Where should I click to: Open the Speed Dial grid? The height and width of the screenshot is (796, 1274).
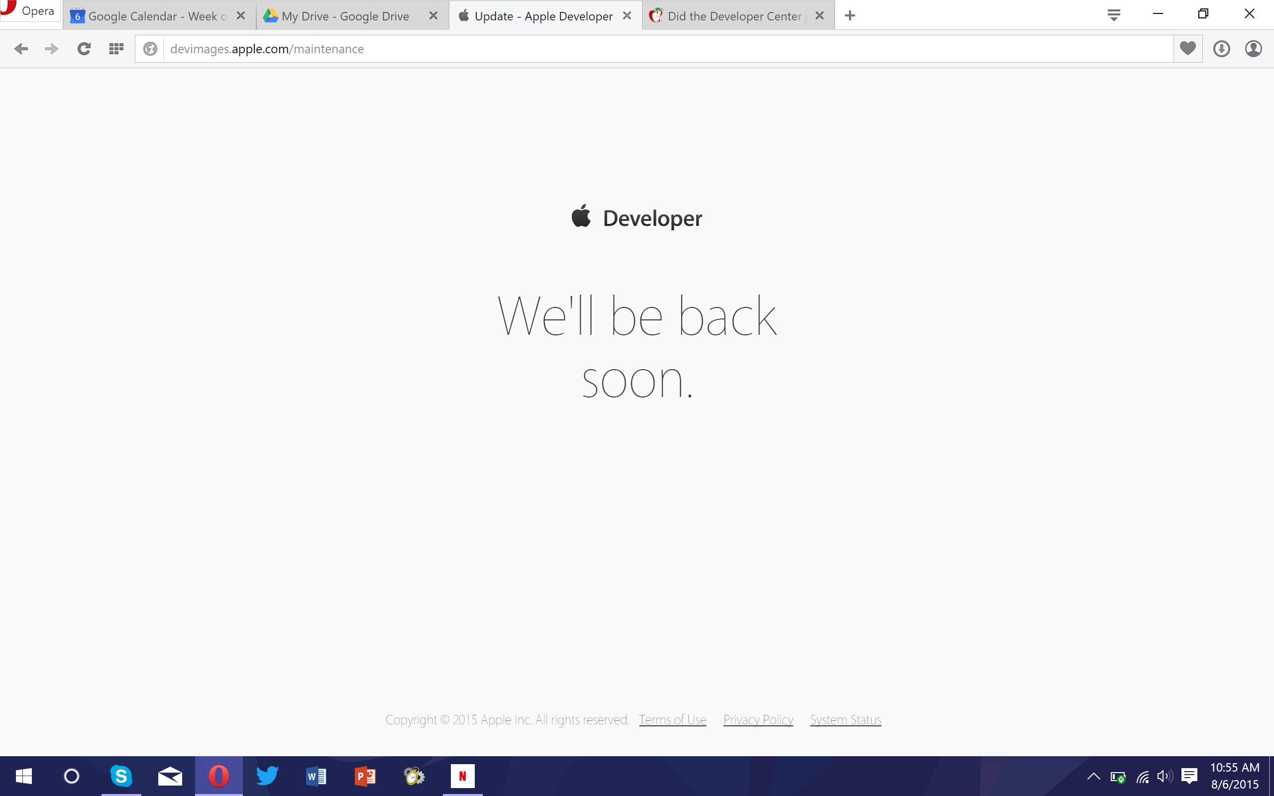pos(116,49)
